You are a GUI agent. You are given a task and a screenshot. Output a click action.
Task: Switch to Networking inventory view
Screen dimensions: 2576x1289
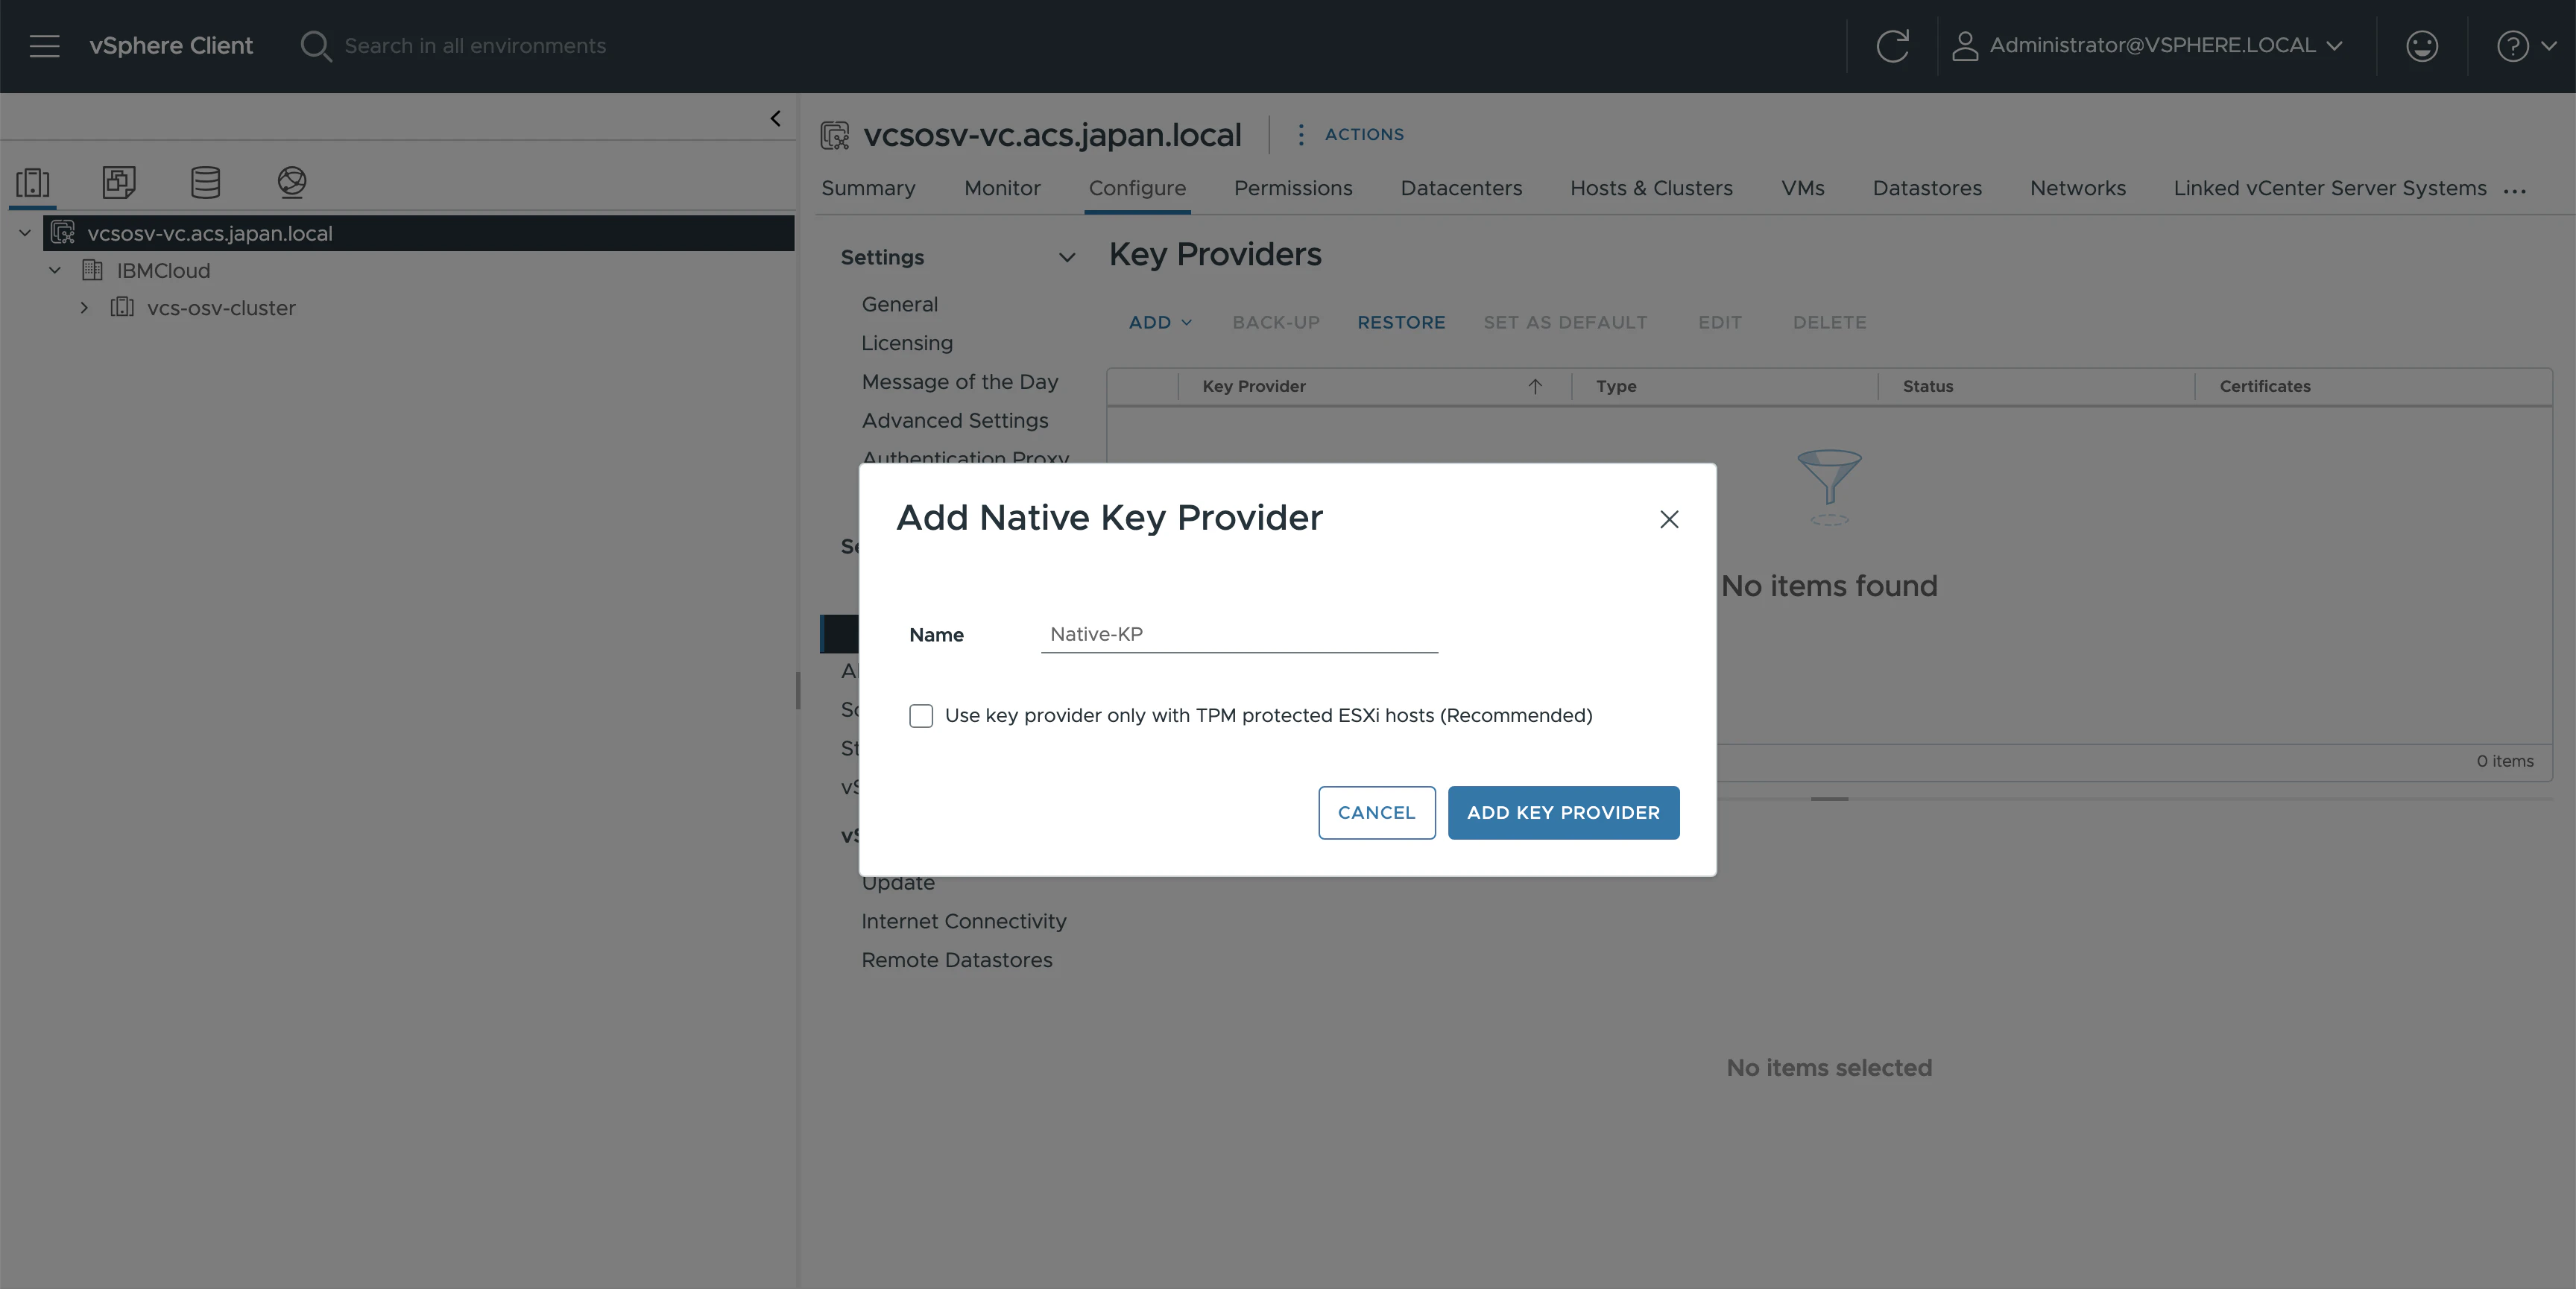292,182
